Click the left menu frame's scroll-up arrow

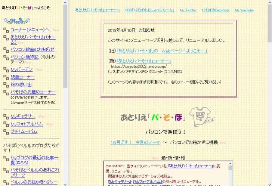(x=65, y=3)
